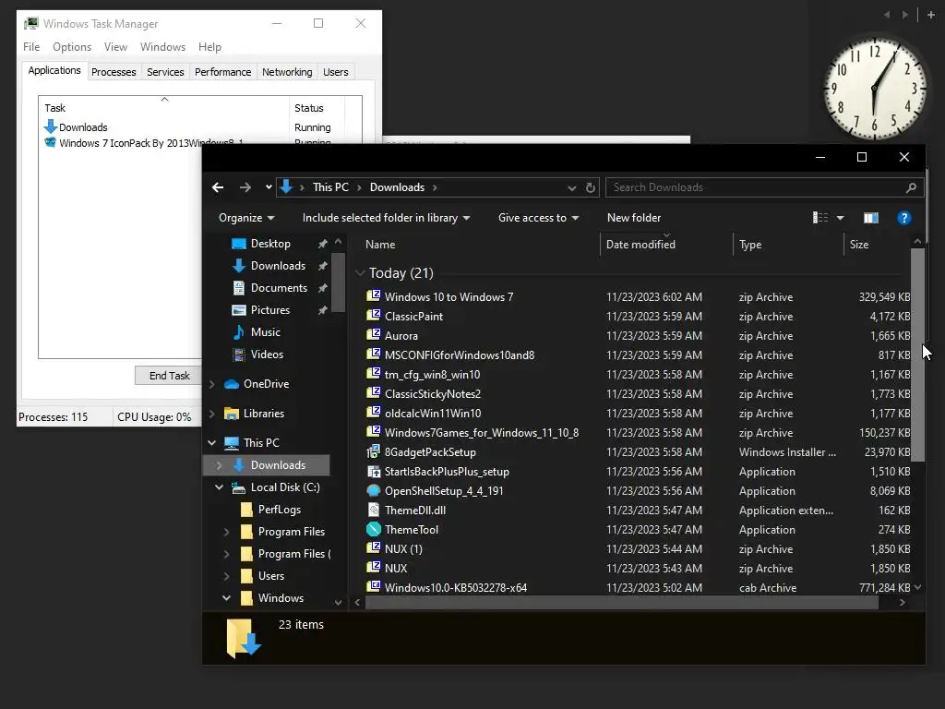Select Desktop in the navigation pane
The image size is (945, 709).
270,244
